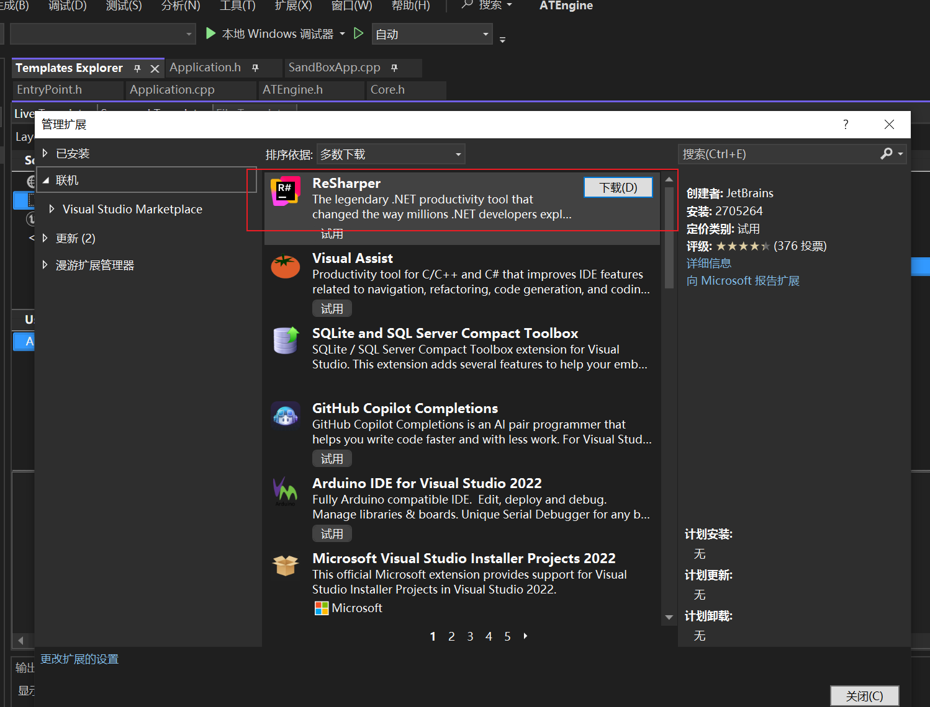Open the 测试(S) menu

click(x=124, y=6)
